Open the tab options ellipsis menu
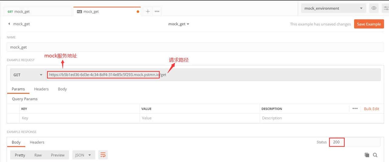Screen dimensions: 389x162 [157, 12]
